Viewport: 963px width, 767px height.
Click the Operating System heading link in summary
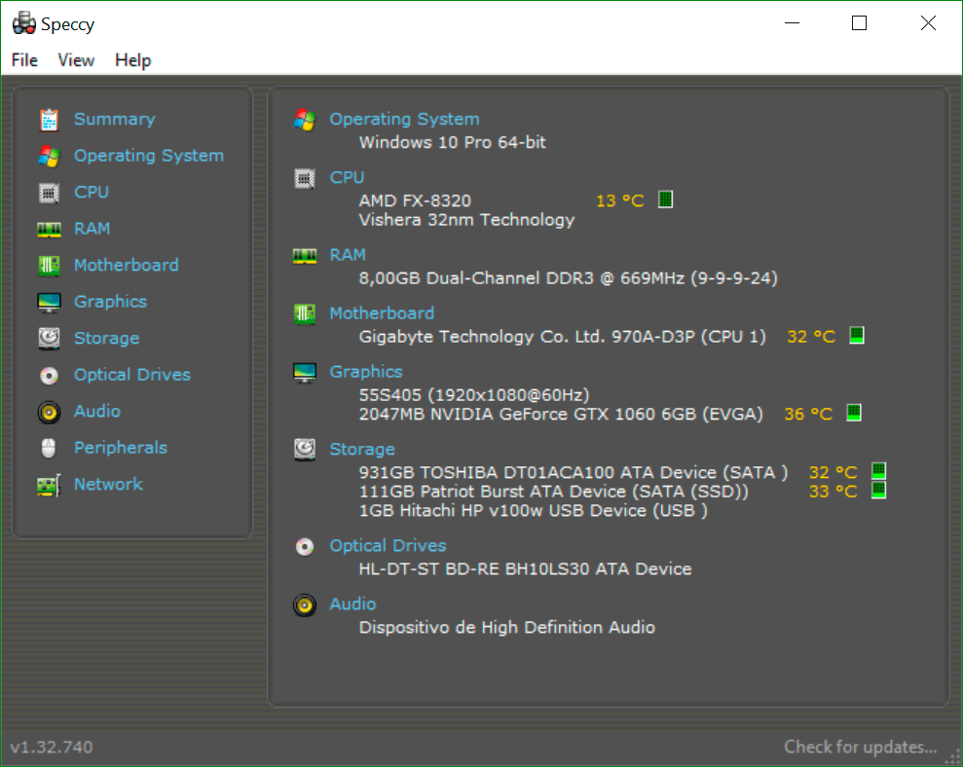coord(405,119)
